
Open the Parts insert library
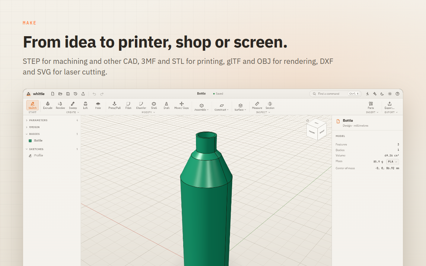pyautogui.click(x=371, y=105)
